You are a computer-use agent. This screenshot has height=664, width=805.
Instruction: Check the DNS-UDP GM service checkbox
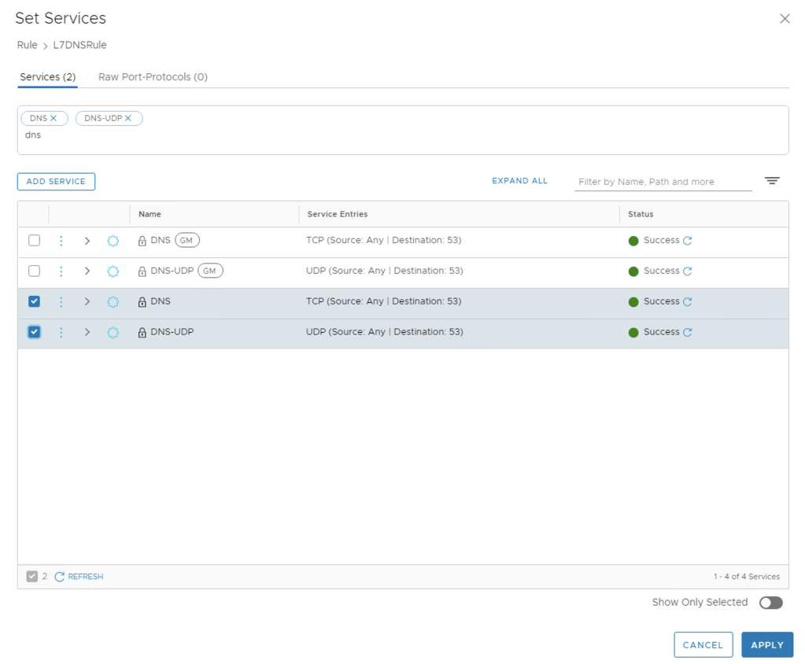tap(34, 271)
